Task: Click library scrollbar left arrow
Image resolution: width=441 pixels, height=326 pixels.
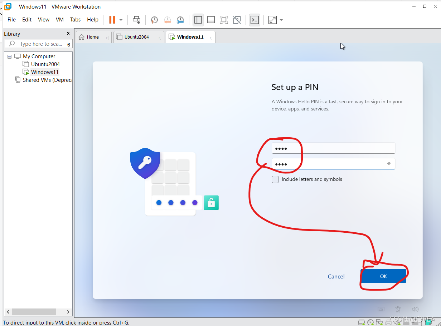Action: pyautogui.click(x=8, y=312)
